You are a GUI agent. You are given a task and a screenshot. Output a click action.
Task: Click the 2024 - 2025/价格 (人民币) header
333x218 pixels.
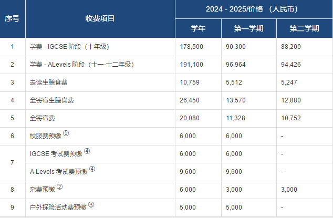click(x=254, y=9)
